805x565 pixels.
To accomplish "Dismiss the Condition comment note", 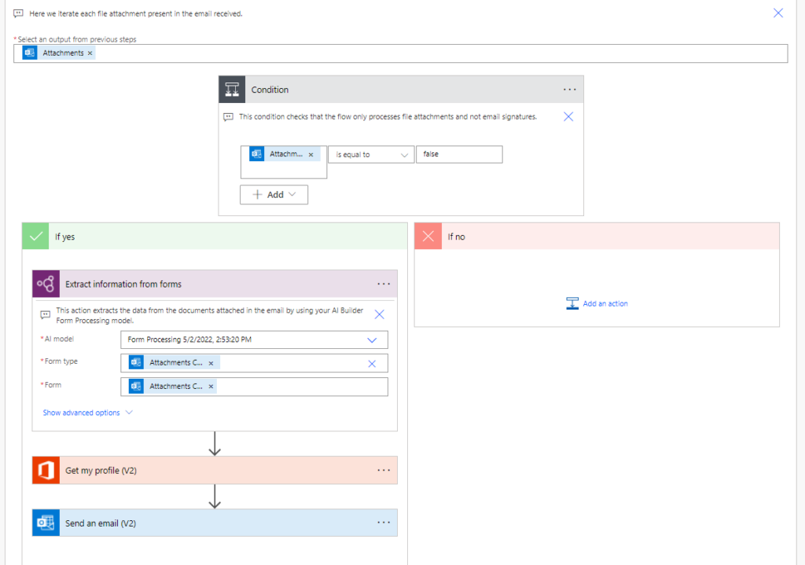I will click(x=568, y=116).
